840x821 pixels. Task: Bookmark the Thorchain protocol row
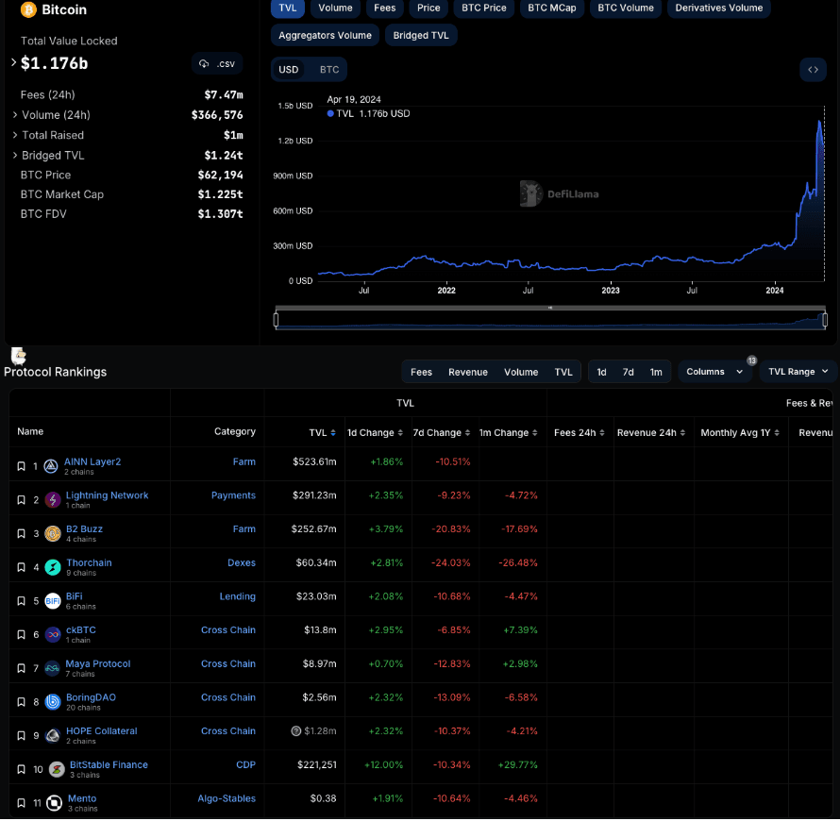tap(21, 567)
